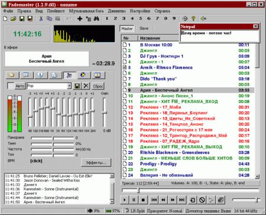Cut selection with the scissors icon

click(x=41, y=19)
